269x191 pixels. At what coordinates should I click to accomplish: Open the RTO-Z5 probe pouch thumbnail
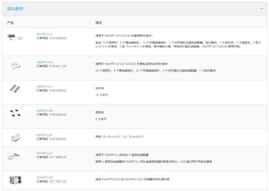tap(15, 180)
